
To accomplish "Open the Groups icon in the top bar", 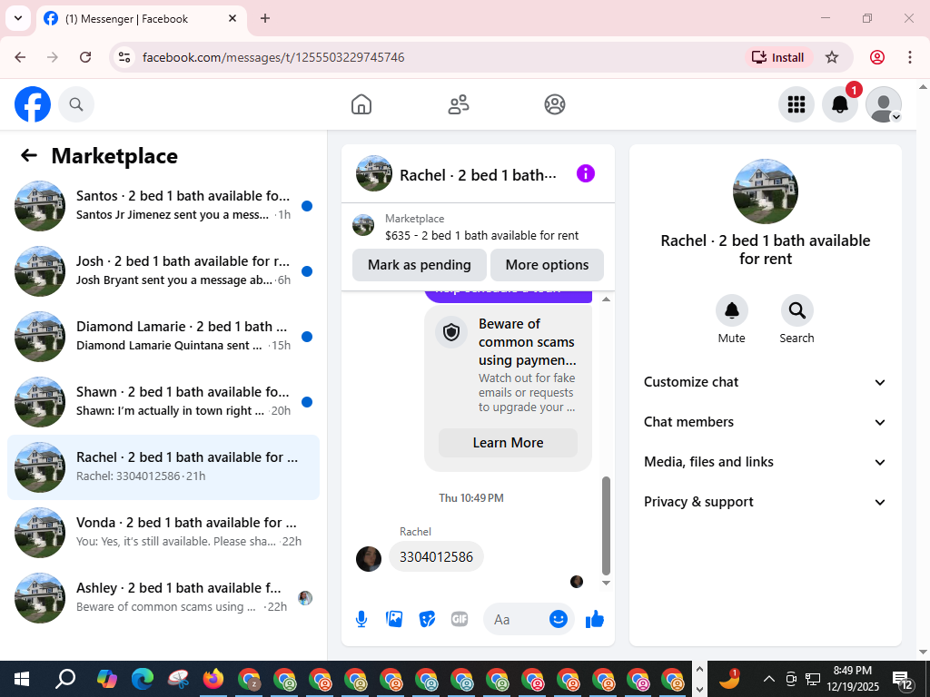I will coord(555,104).
